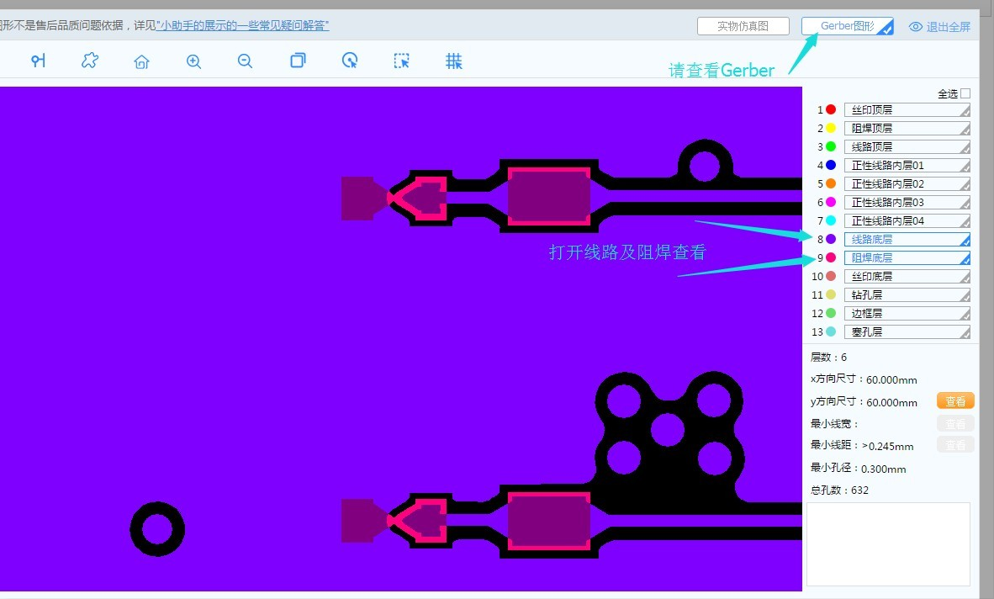Click the overlapping squares icon
The height and width of the screenshot is (599, 994).
tap(298, 61)
